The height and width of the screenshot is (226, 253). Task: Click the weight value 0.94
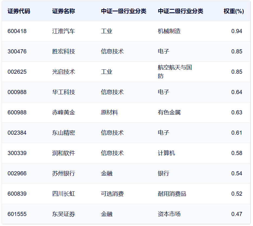point(237,31)
